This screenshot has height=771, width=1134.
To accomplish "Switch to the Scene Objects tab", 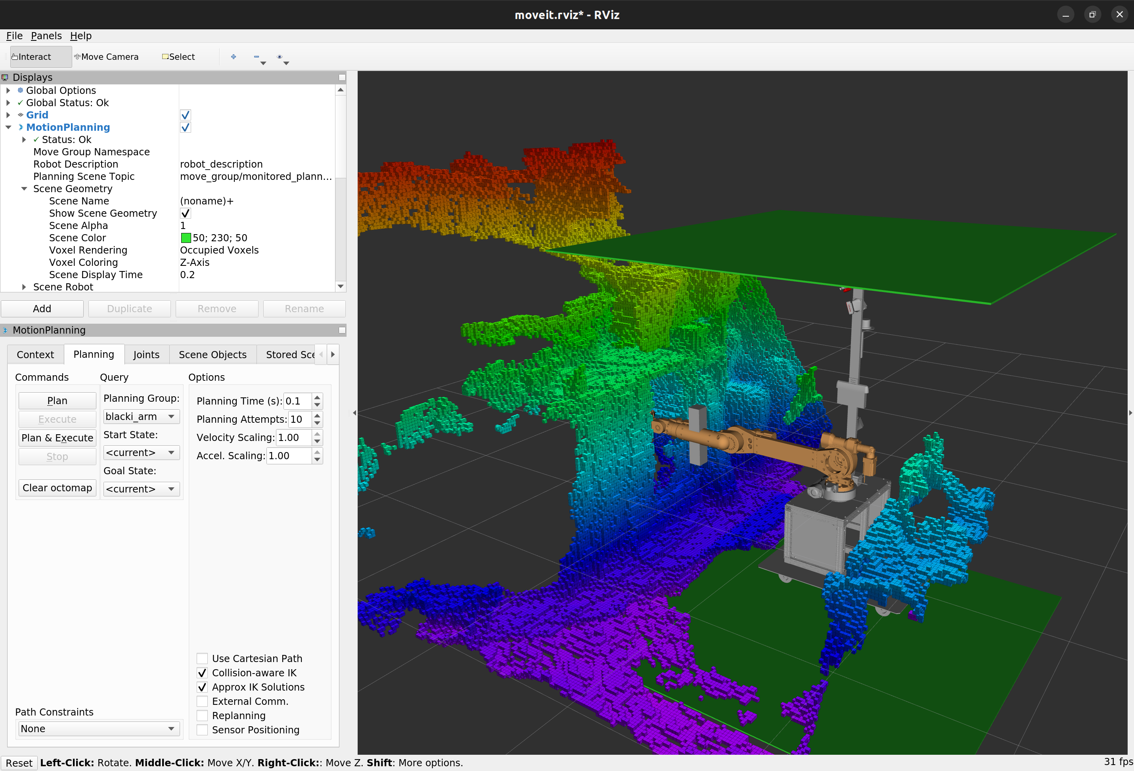I will (212, 355).
